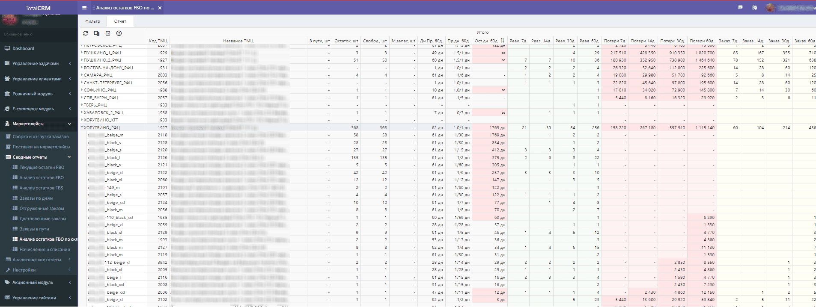Click the Управление задачами list icon

[x=7, y=63]
